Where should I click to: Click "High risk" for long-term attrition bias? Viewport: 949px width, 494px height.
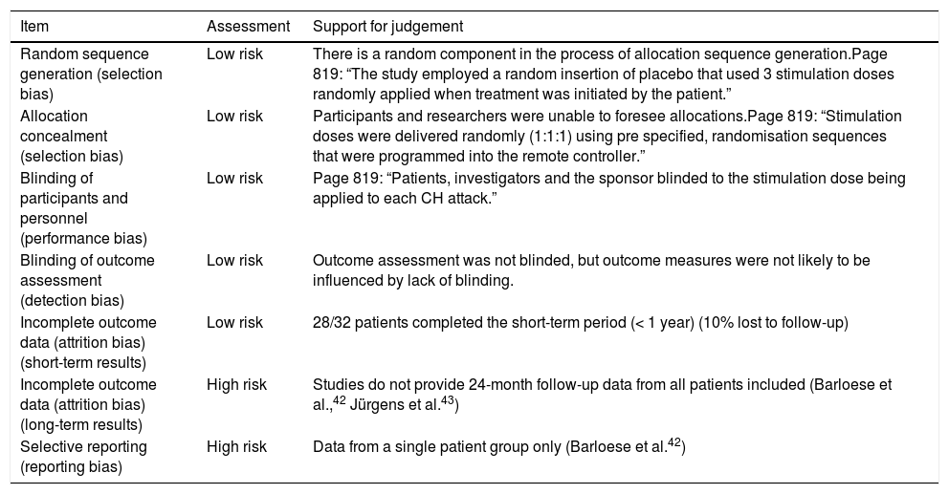[236, 385]
